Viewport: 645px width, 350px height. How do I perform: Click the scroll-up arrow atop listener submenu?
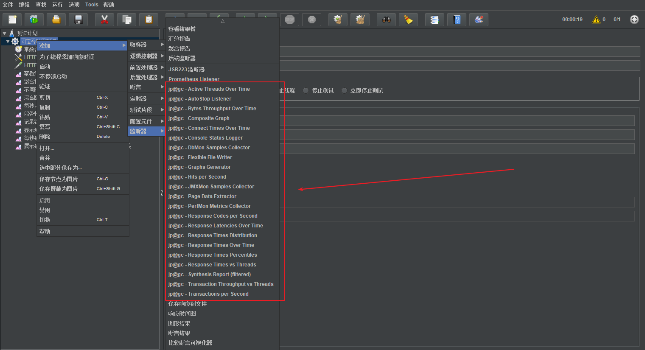click(x=222, y=21)
